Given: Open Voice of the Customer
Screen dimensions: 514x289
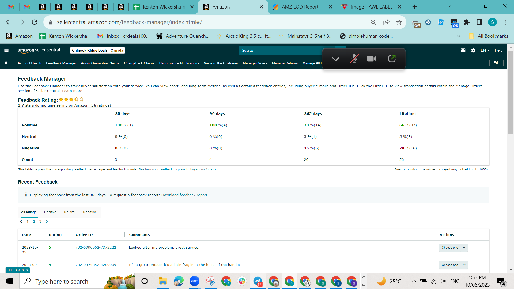Looking at the screenshot, I should click(221, 63).
